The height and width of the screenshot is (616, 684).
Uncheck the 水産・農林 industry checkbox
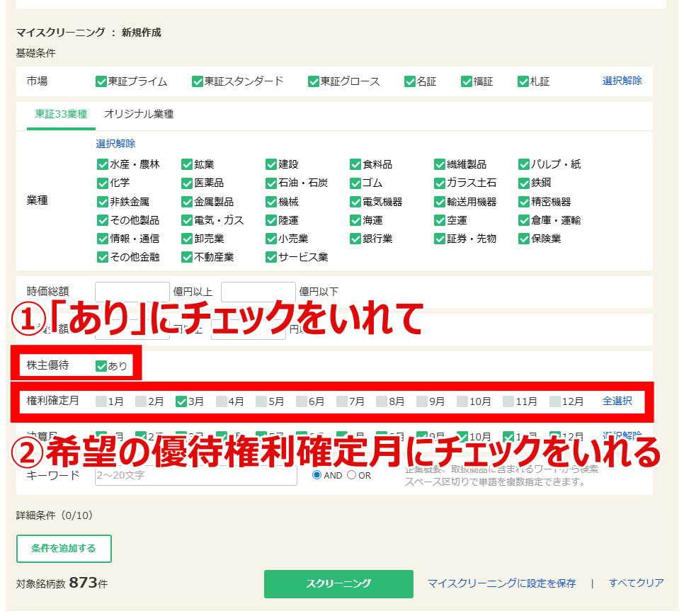(x=102, y=164)
